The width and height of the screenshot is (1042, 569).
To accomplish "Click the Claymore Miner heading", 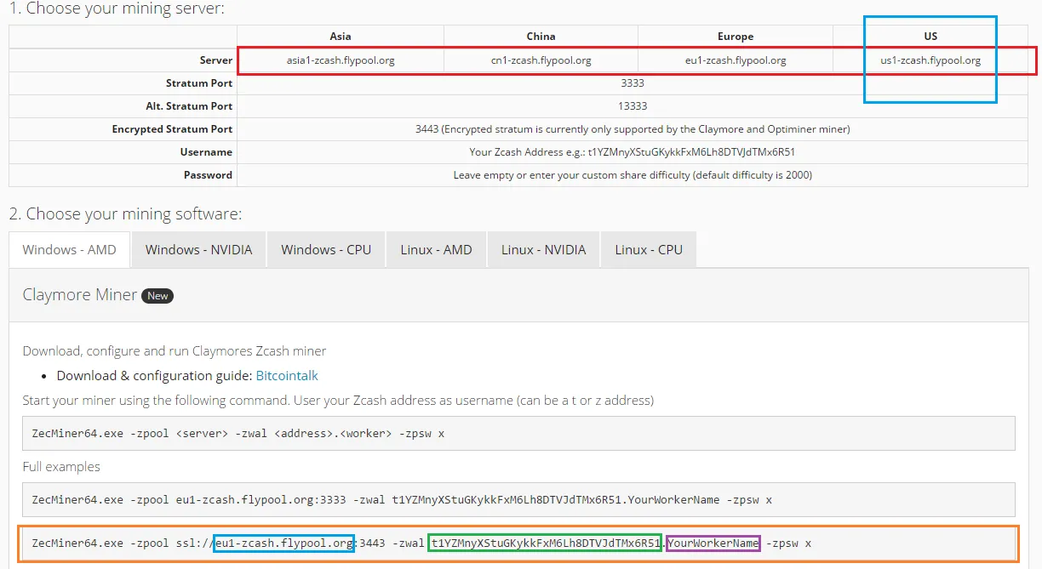I will coord(79,295).
